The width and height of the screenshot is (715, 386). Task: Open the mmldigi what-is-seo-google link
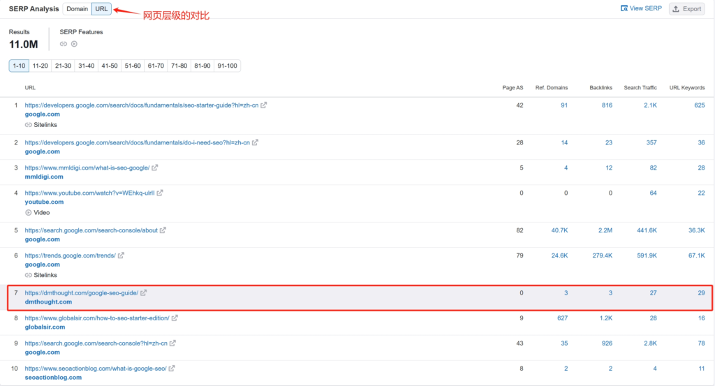pyautogui.click(x=87, y=168)
